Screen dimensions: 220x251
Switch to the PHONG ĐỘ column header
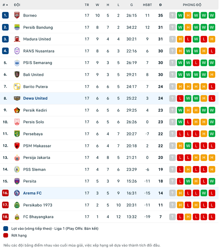(x=192, y=5)
